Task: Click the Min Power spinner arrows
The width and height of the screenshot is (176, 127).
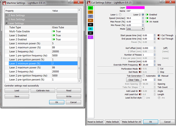Action: click(143, 25)
